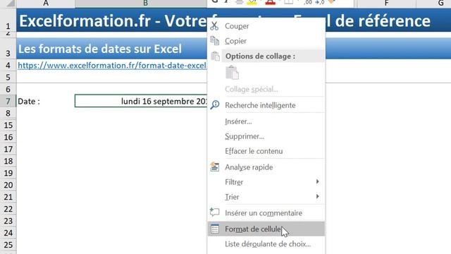Select row 24 header
The image size is (451, 254).
(8, 233)
